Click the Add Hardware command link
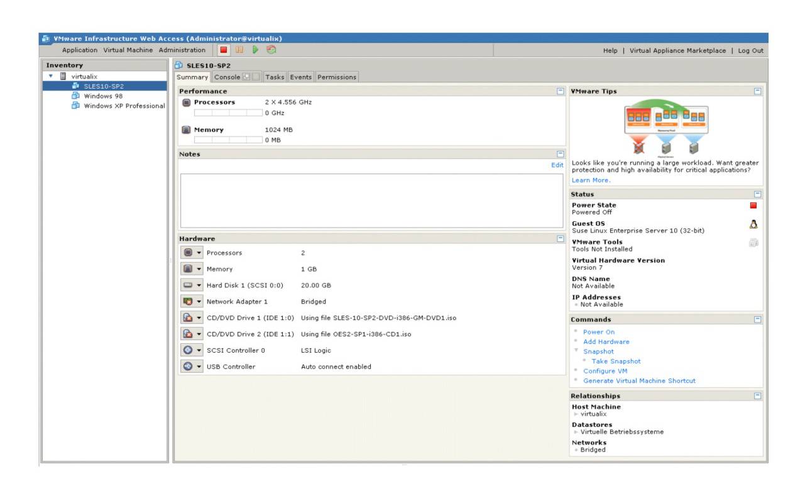The width and height of the screenshot is (805, 496). 606,342
